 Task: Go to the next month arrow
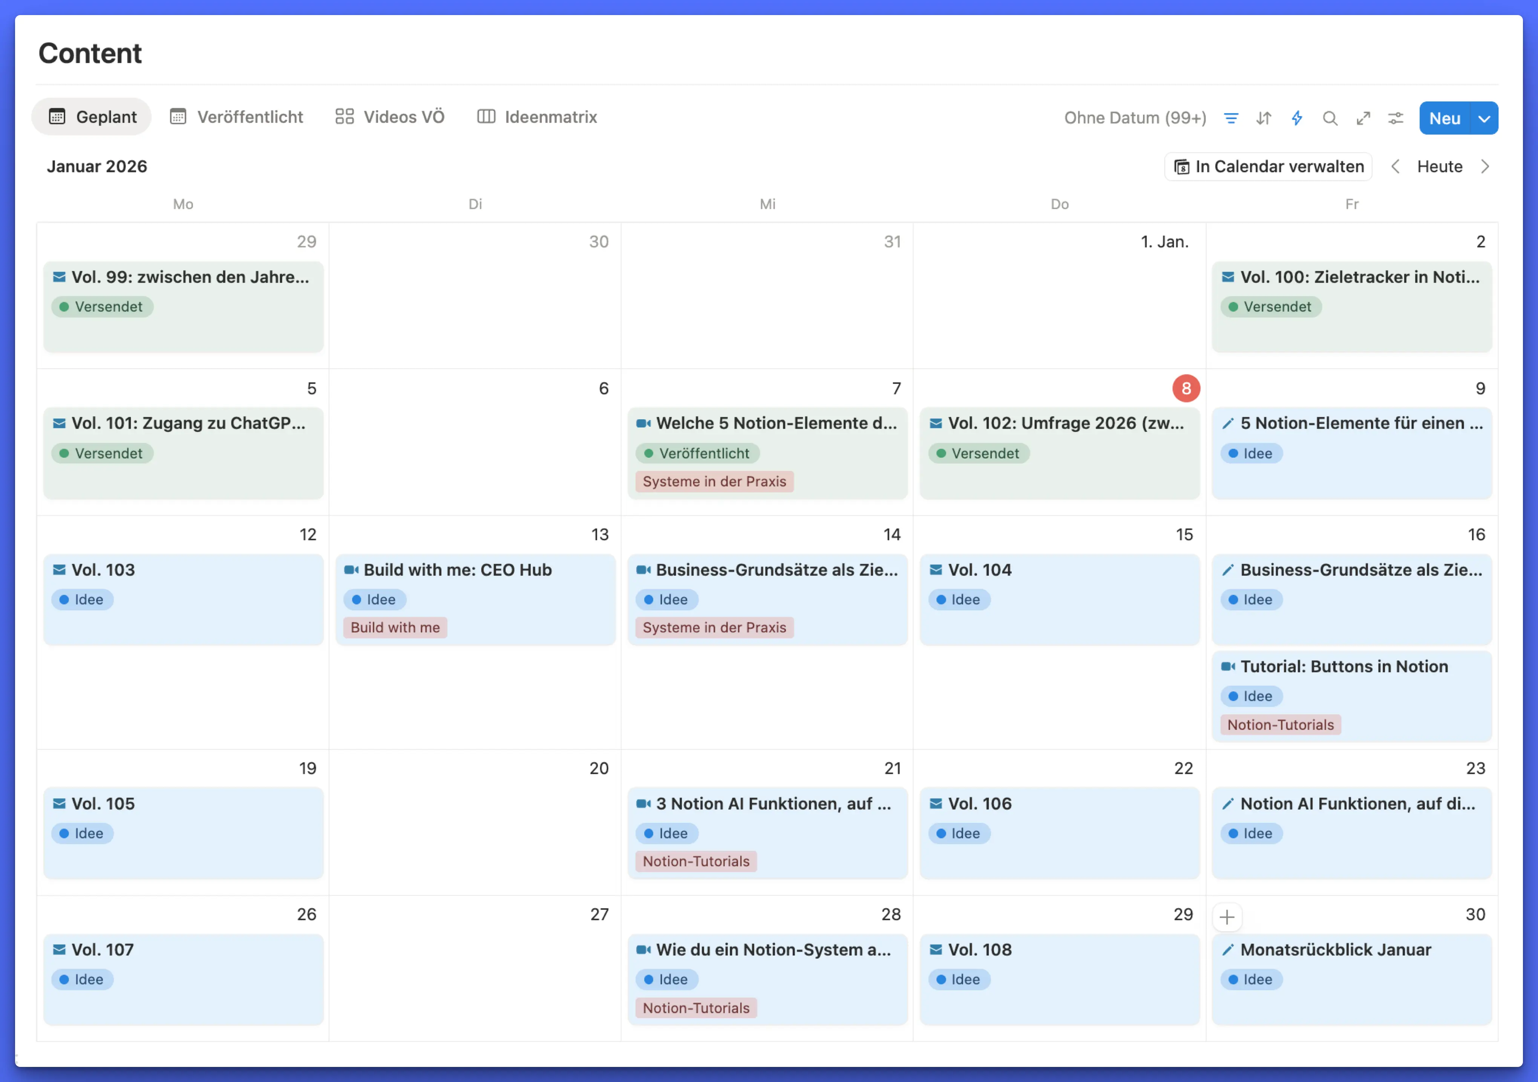click(x=1485, y=166)
